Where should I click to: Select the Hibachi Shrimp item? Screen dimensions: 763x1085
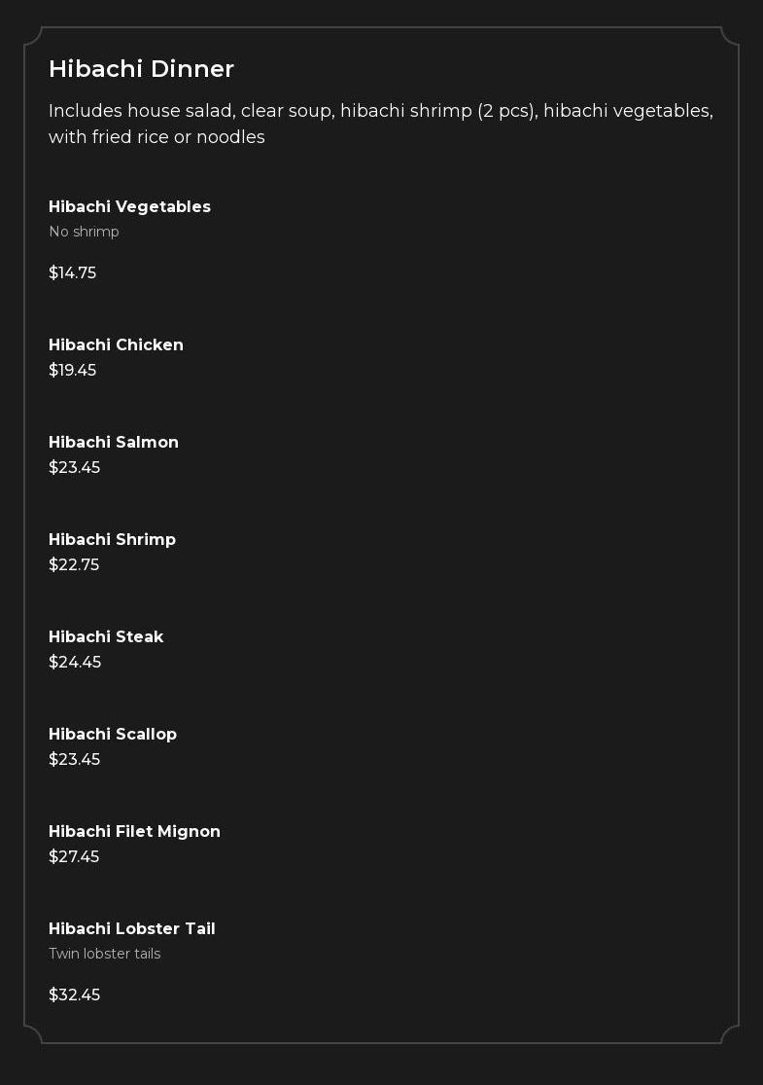coord(112,539)
